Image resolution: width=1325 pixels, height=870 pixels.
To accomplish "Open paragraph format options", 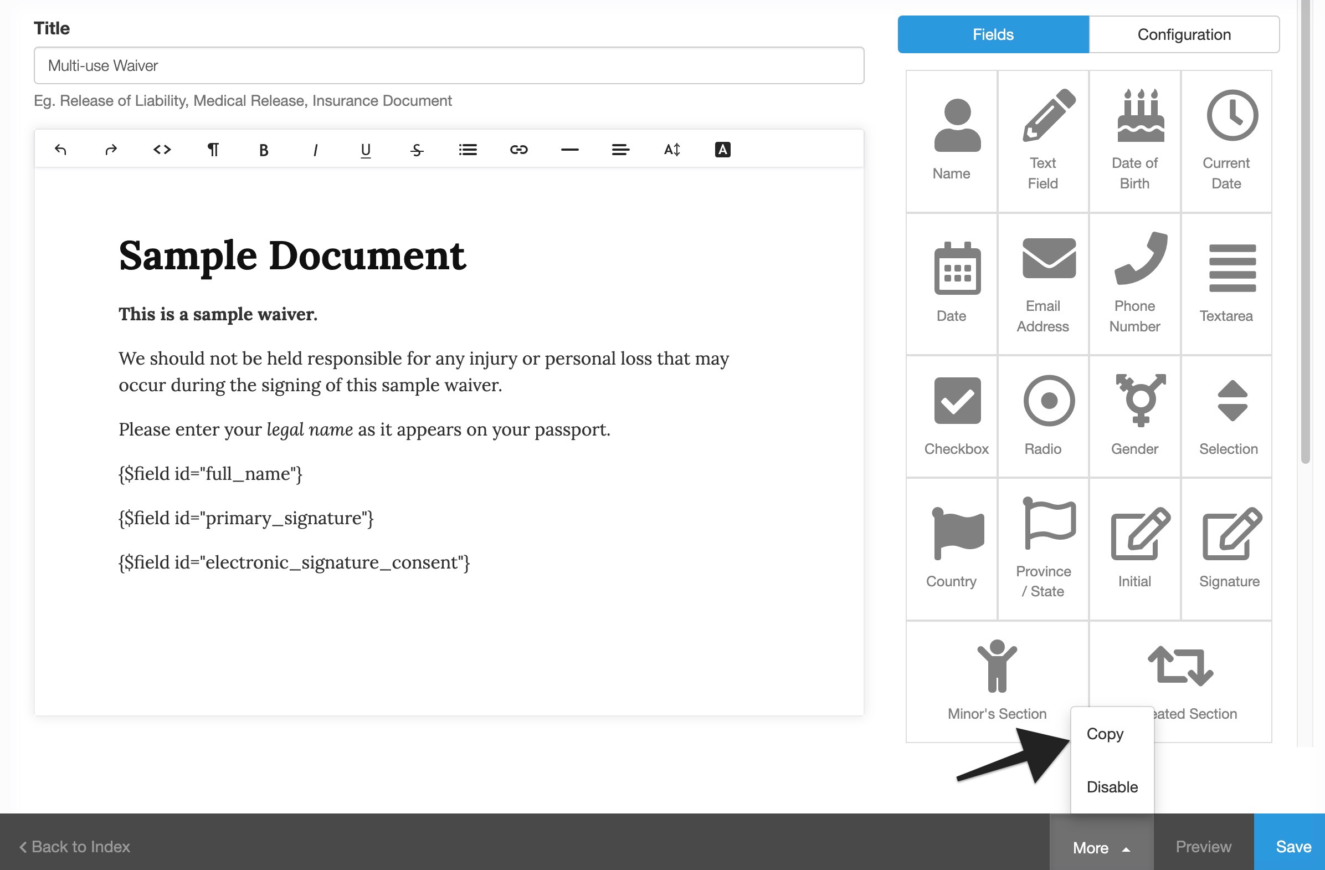I will 213,149.
